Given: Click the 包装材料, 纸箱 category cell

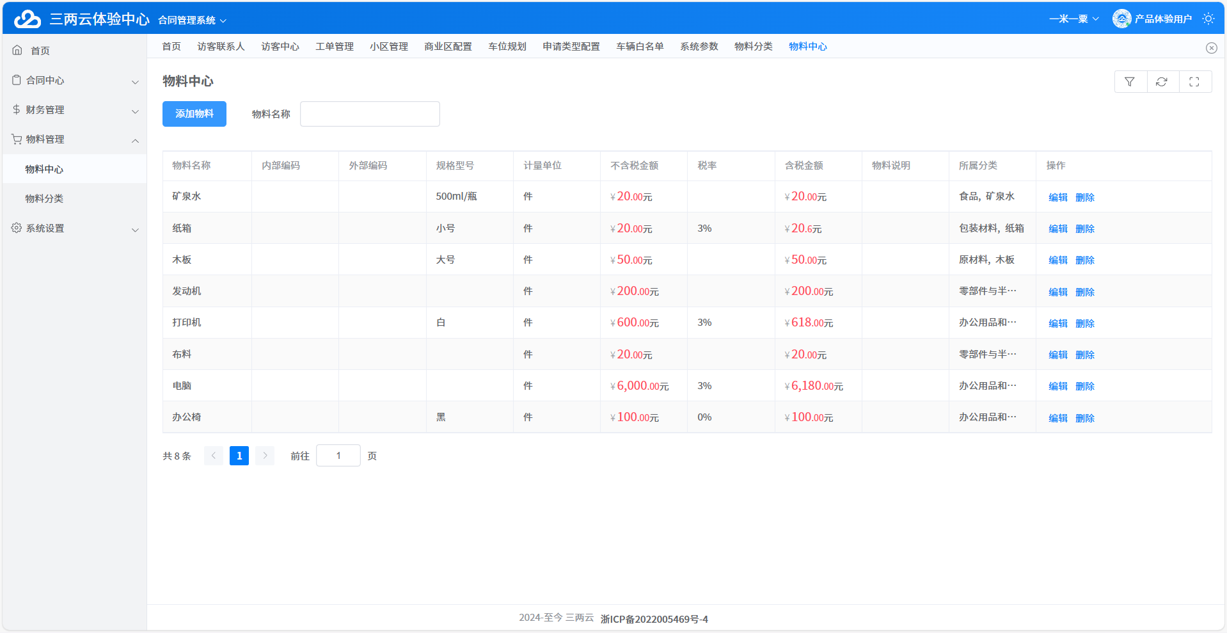Looking at the screenshot, I should pyautogui.click(x=992, y=228).
